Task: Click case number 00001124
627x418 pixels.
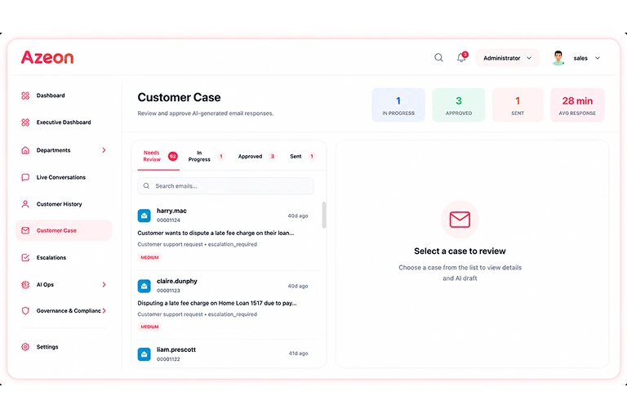Action: click(168, 220)
